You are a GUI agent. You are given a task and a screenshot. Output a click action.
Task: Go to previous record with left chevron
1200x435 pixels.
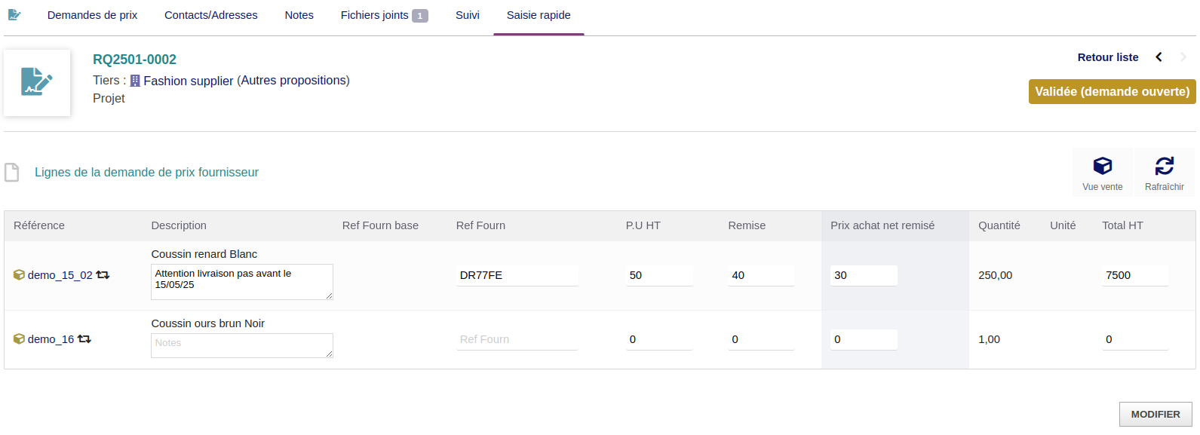[1159, 57]
